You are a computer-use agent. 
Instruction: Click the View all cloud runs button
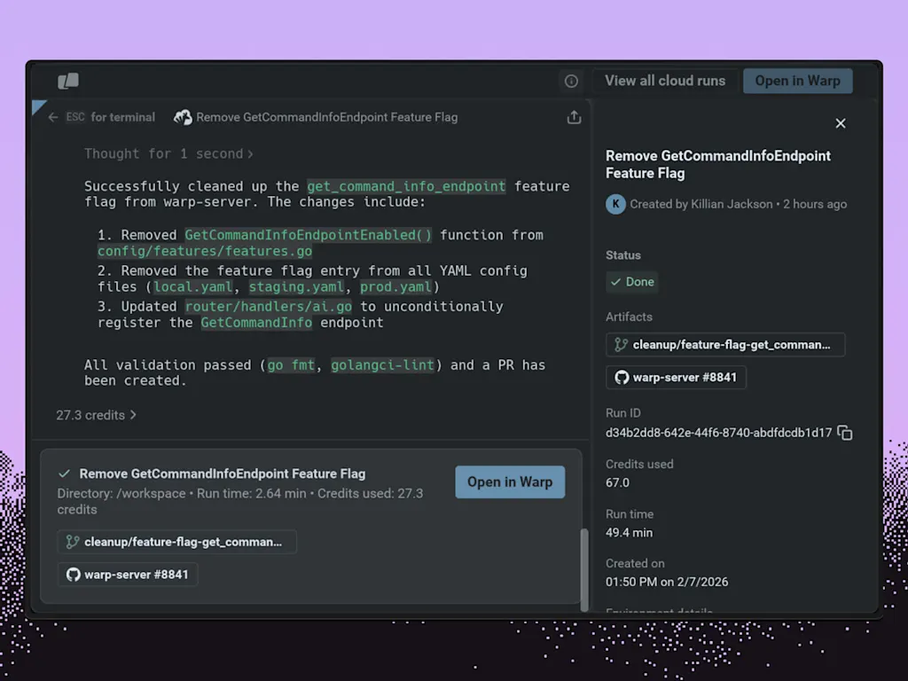[665, 81]
